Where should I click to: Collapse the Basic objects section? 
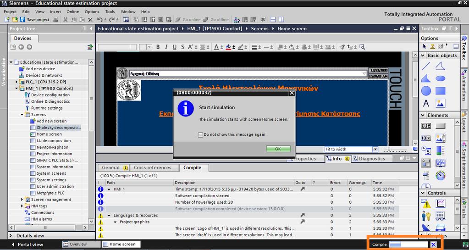(423, 56)
